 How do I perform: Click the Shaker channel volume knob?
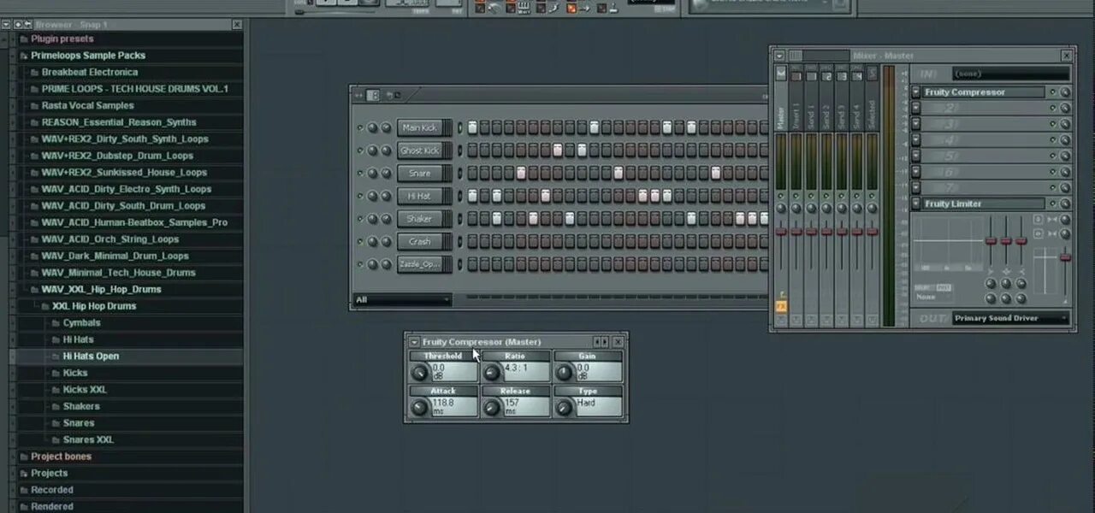click(x=386, y=219)
